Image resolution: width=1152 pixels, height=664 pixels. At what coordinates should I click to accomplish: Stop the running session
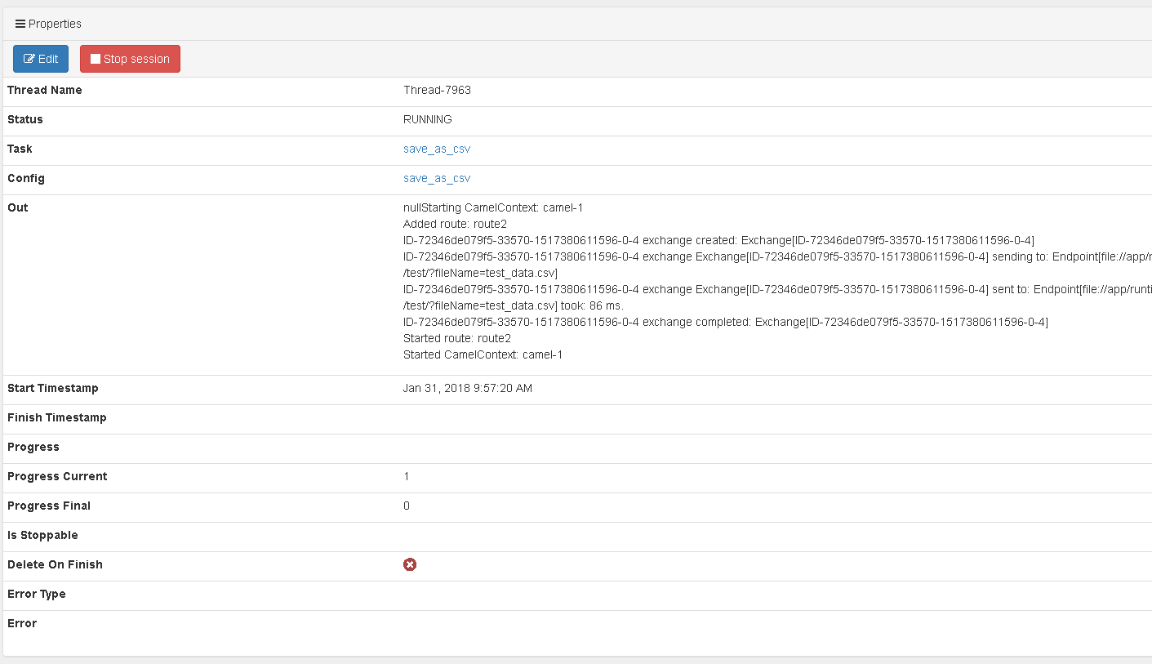[x=130, y=59]
